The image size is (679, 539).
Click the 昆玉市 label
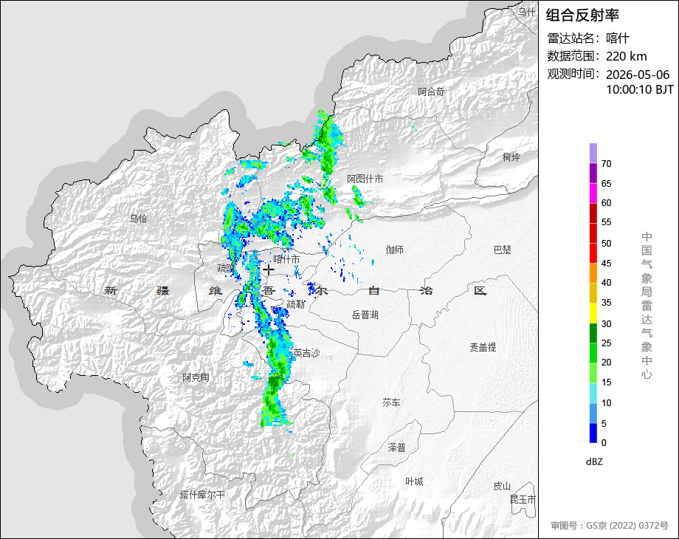point(523,500)
